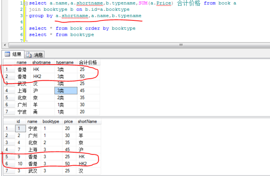Click the 香港 cell in the id 9 row

33,156
